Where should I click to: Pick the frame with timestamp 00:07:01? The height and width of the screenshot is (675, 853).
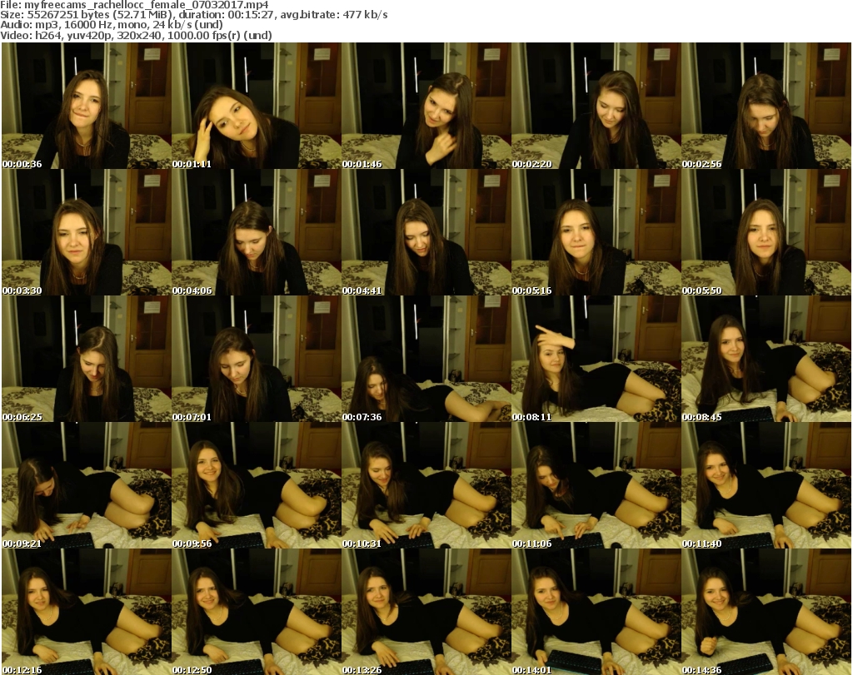click(257, 359)
